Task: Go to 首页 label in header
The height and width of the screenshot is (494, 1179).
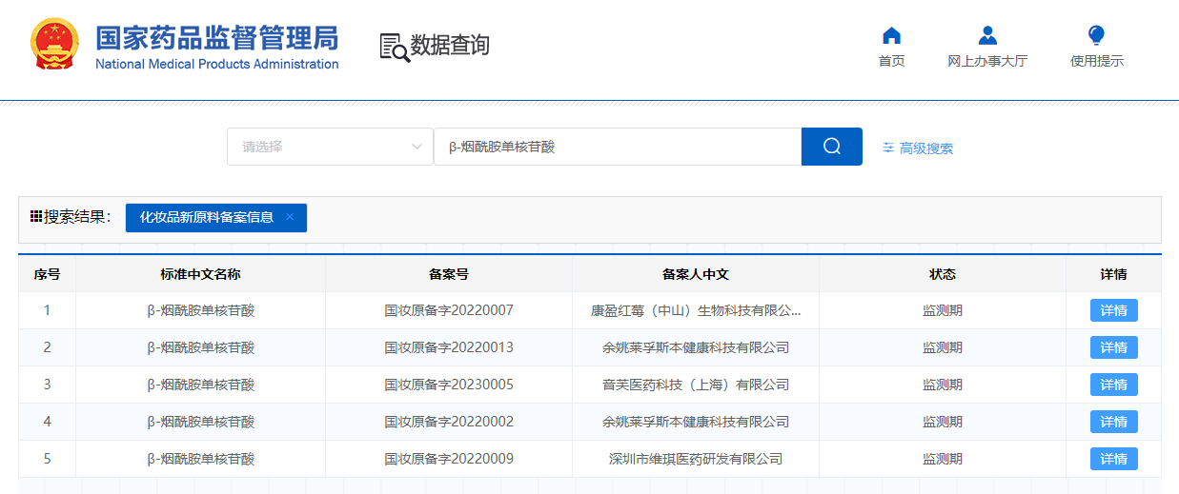Action: 891,61
